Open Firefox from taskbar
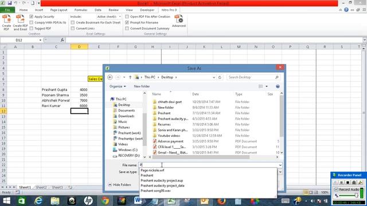Screen dimensions: 367x206 tap(221, 201)
